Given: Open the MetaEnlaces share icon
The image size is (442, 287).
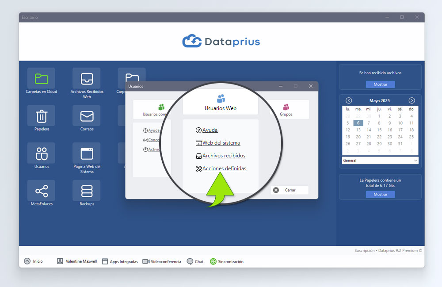Looking at the screenshot, I should tap(41, 191).
